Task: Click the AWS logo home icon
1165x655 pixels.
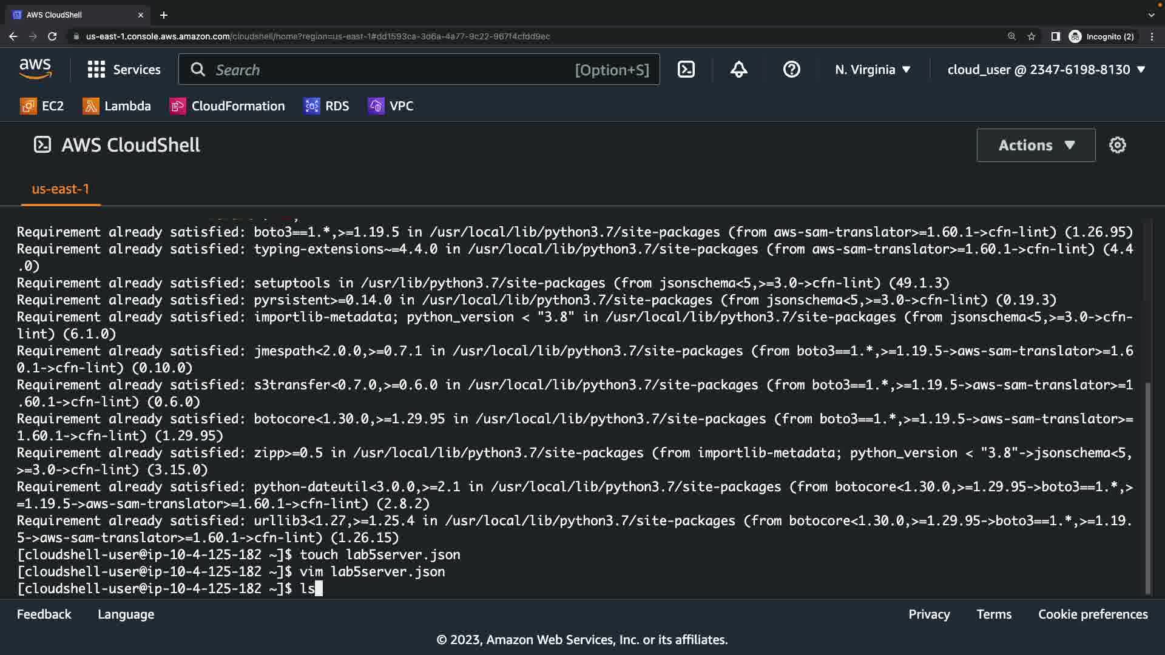Action: (x=35, y=69)
